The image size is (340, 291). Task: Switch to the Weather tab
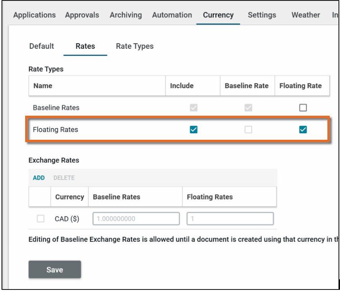point(305,15)
